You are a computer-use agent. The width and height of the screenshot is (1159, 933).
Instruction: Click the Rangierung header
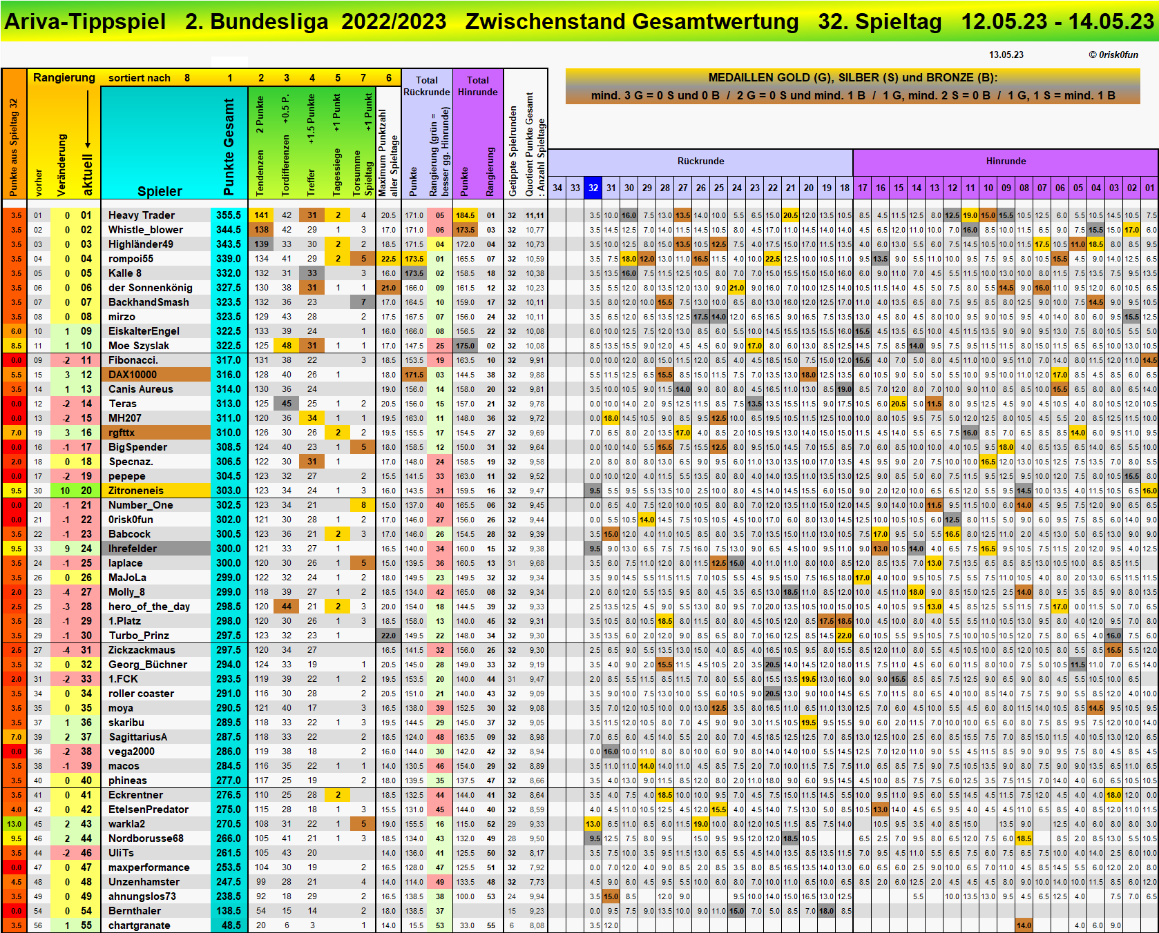pyautogui.click(x=64, y=77)
